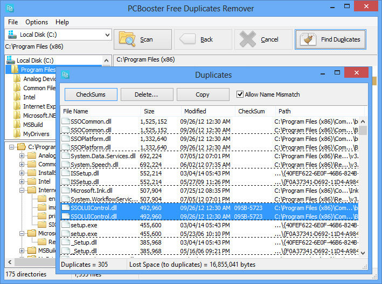Expand the InstallS node in lower tree
This screenshot has height=284, width=382.
click(x=22, y=173)
